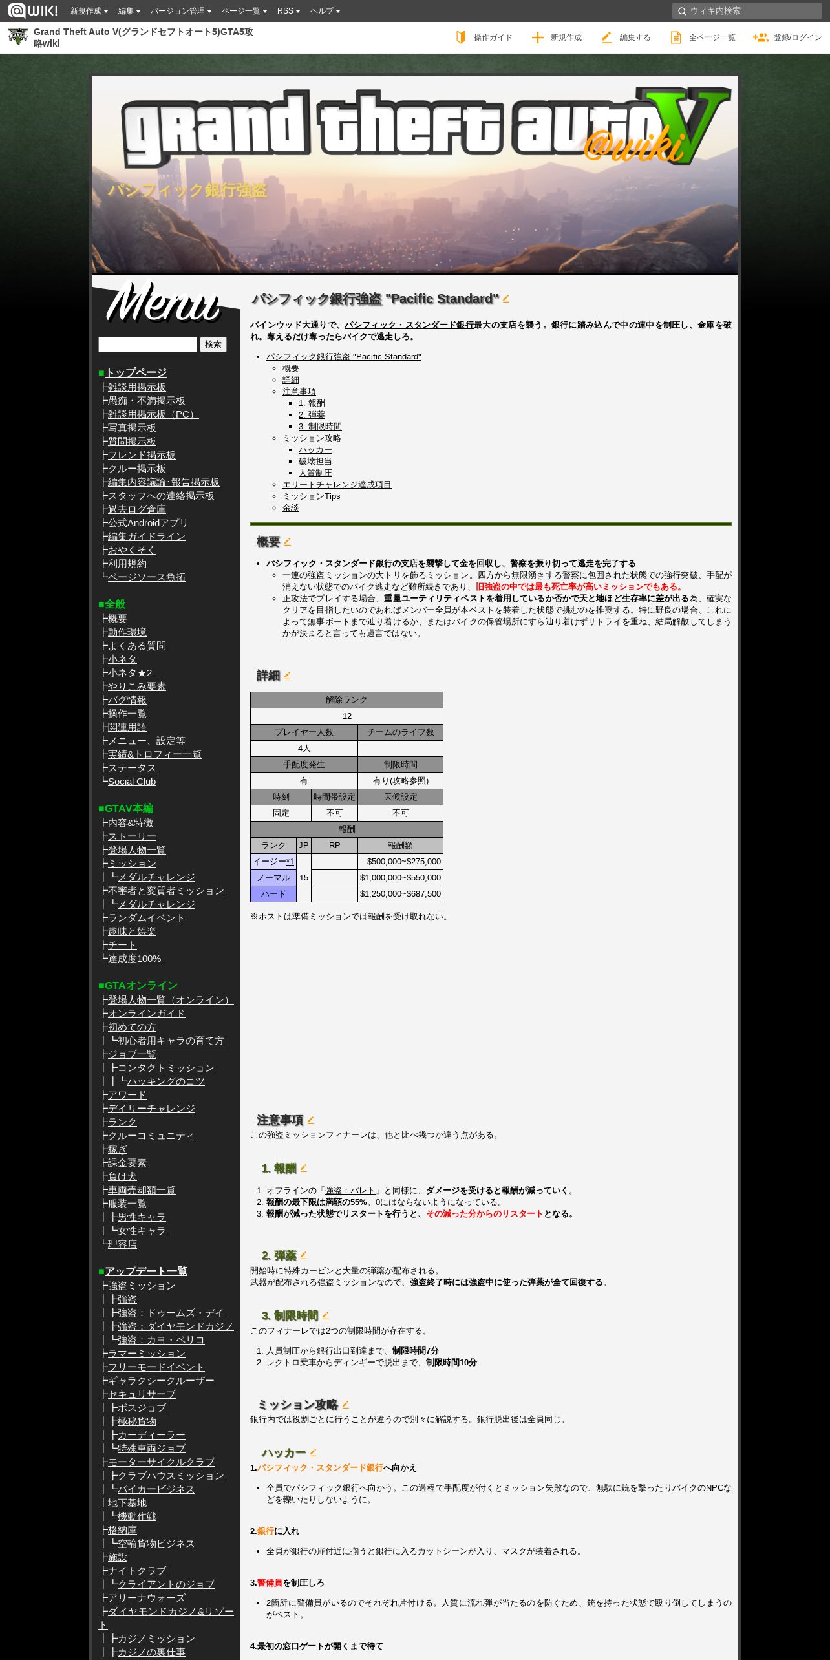The width and height of the screenshot is (830, 1660).
Task: Open Social Club sidebar link
Action: coord(132,782)
